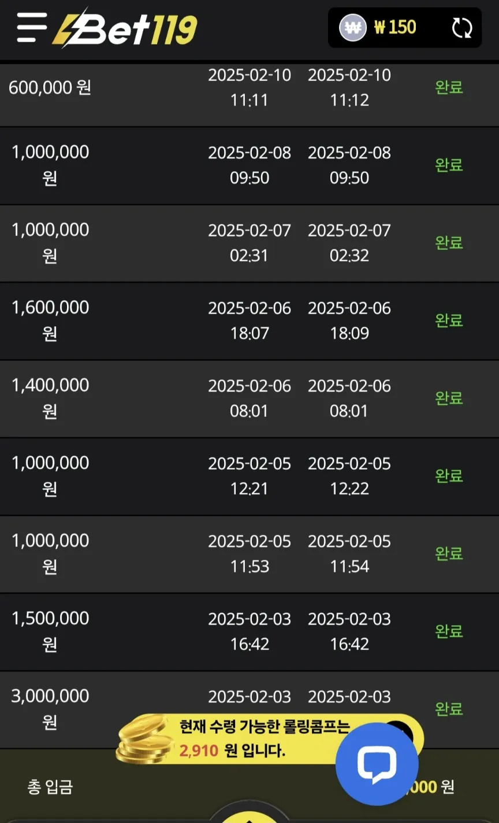Image resolution: width=499 pixels, height=823 pixels.
Task: Click the won coin balance icon
Action: (x=353, y=27)
